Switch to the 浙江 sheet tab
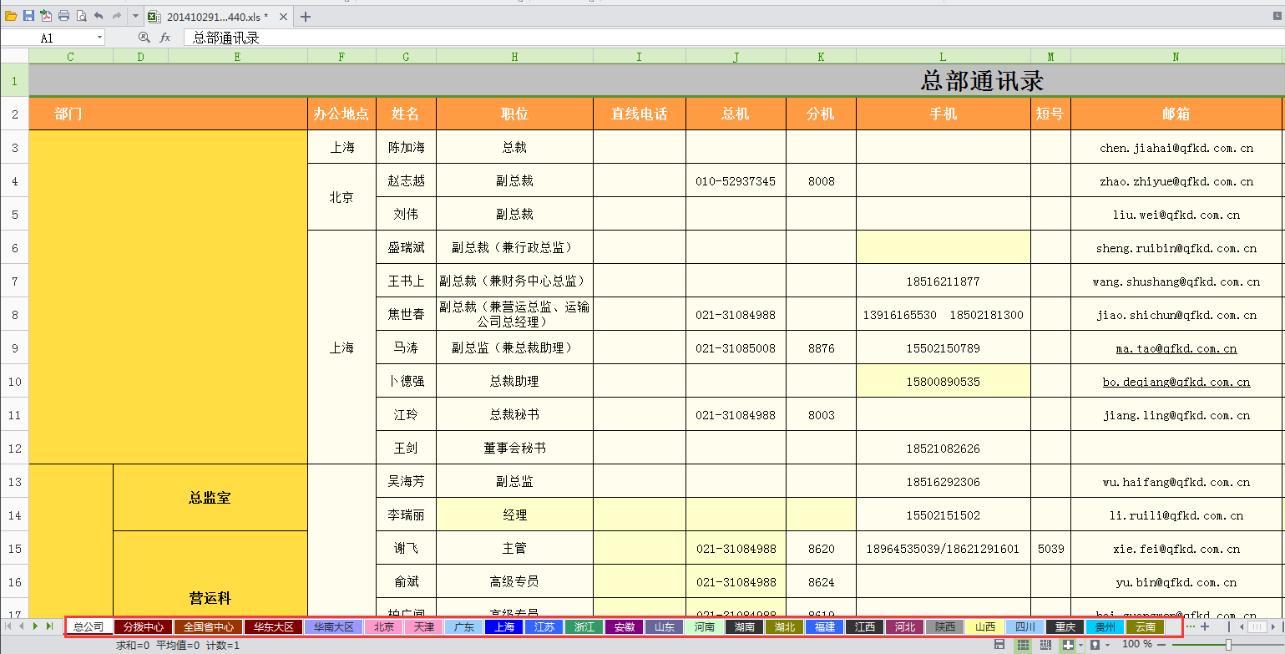Viewport: 1285px width, 654px height. (584, 626)
